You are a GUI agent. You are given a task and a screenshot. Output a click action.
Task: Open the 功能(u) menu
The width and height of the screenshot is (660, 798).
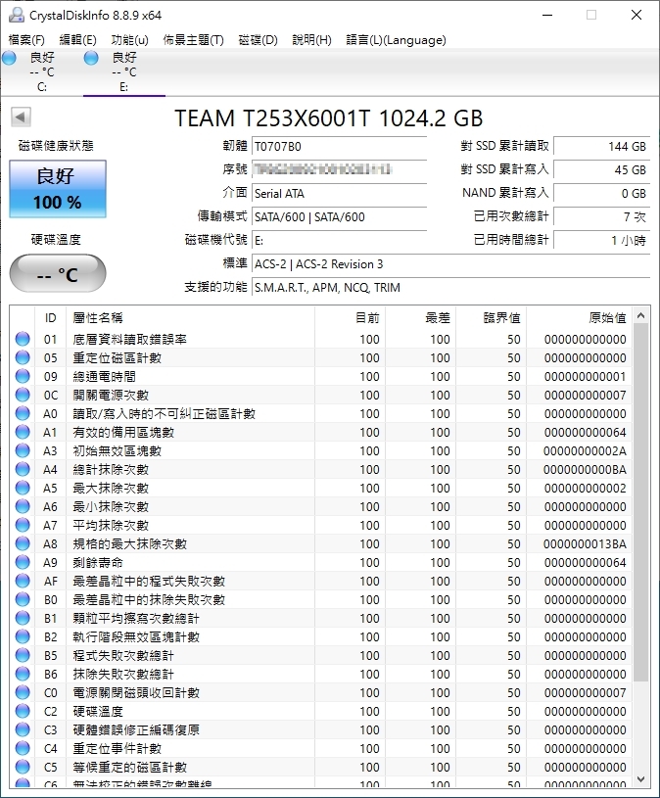pos(130,40)
